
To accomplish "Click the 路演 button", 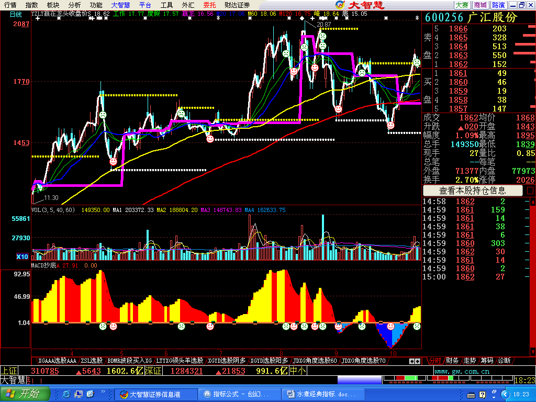I will tap(498, 5).
